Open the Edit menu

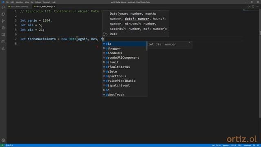pyautogui.click(x=12, y=2)
